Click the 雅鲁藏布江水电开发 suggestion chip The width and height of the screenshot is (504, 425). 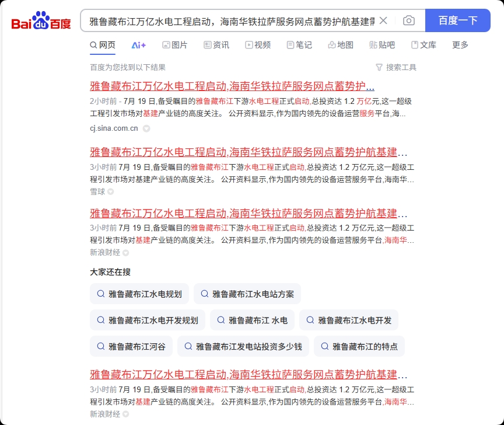pos(349,320)
